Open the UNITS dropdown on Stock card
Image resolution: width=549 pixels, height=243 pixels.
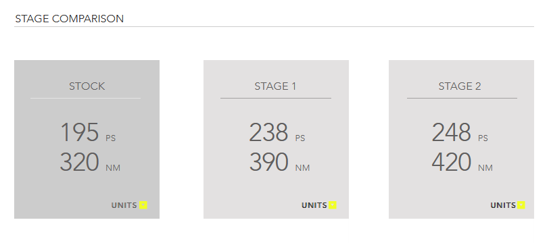coord(129,205)
